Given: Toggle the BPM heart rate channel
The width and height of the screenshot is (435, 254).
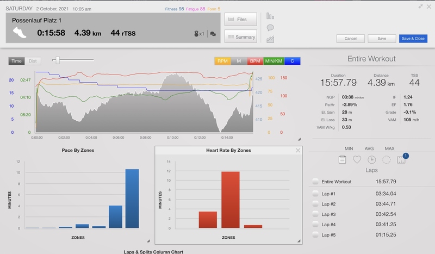Looking at the screenshot, I should click(254, 61).
